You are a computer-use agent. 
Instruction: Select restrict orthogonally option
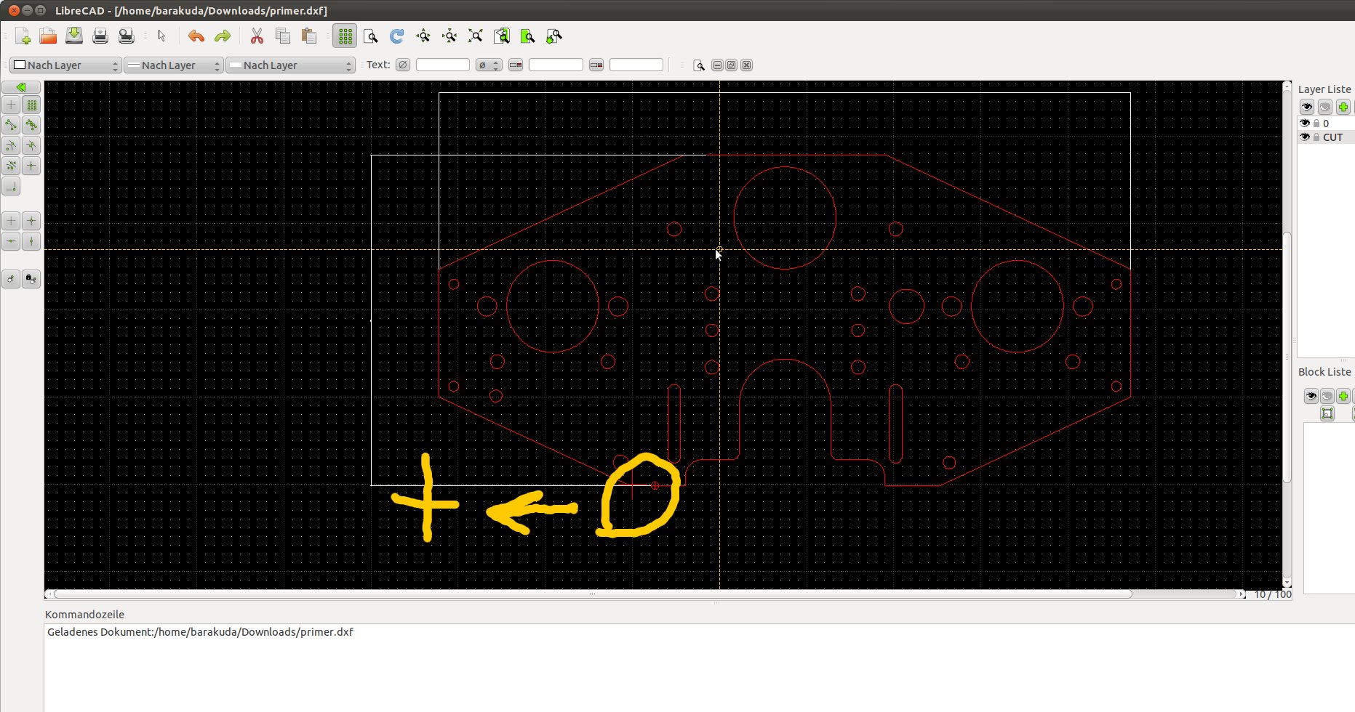click(x=31, y=221)
